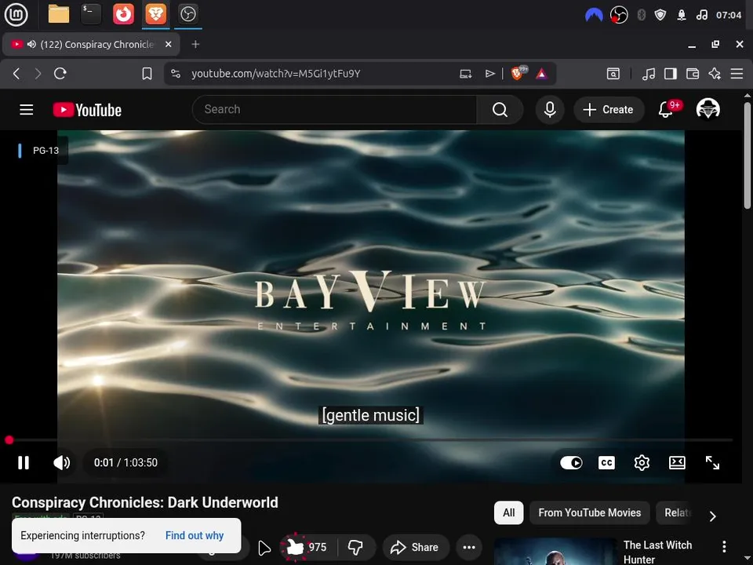View site information for youtube.com
This screenshot has width=753, height=565.
176,74
